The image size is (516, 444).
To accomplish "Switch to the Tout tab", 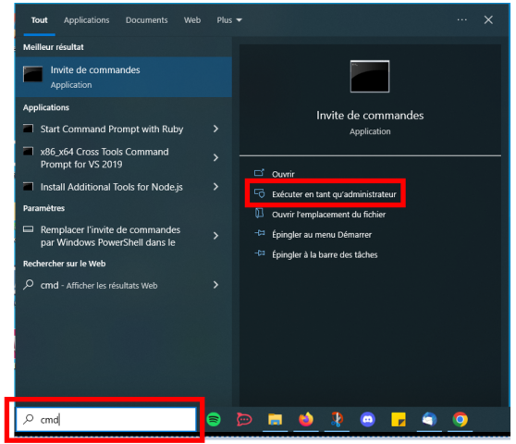I will [x=39, y=20].
